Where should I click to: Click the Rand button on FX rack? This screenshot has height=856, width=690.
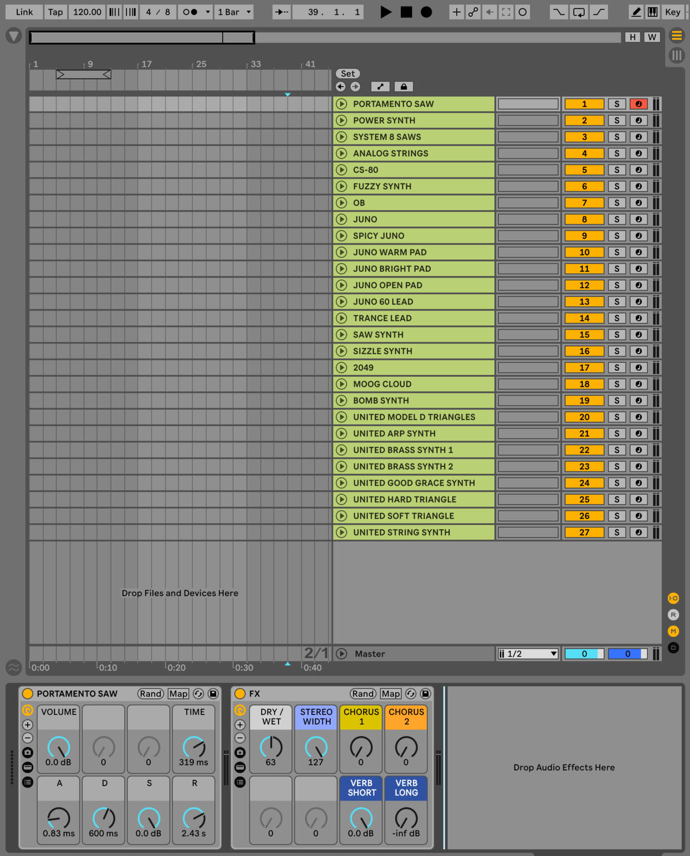pos(363,694)
